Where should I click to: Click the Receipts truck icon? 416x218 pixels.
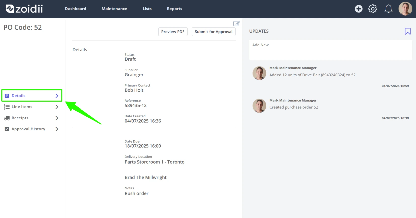click(7, 118)
